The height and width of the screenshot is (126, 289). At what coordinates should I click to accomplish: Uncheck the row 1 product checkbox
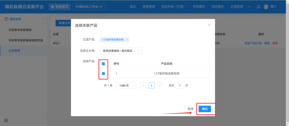point(104,73)
